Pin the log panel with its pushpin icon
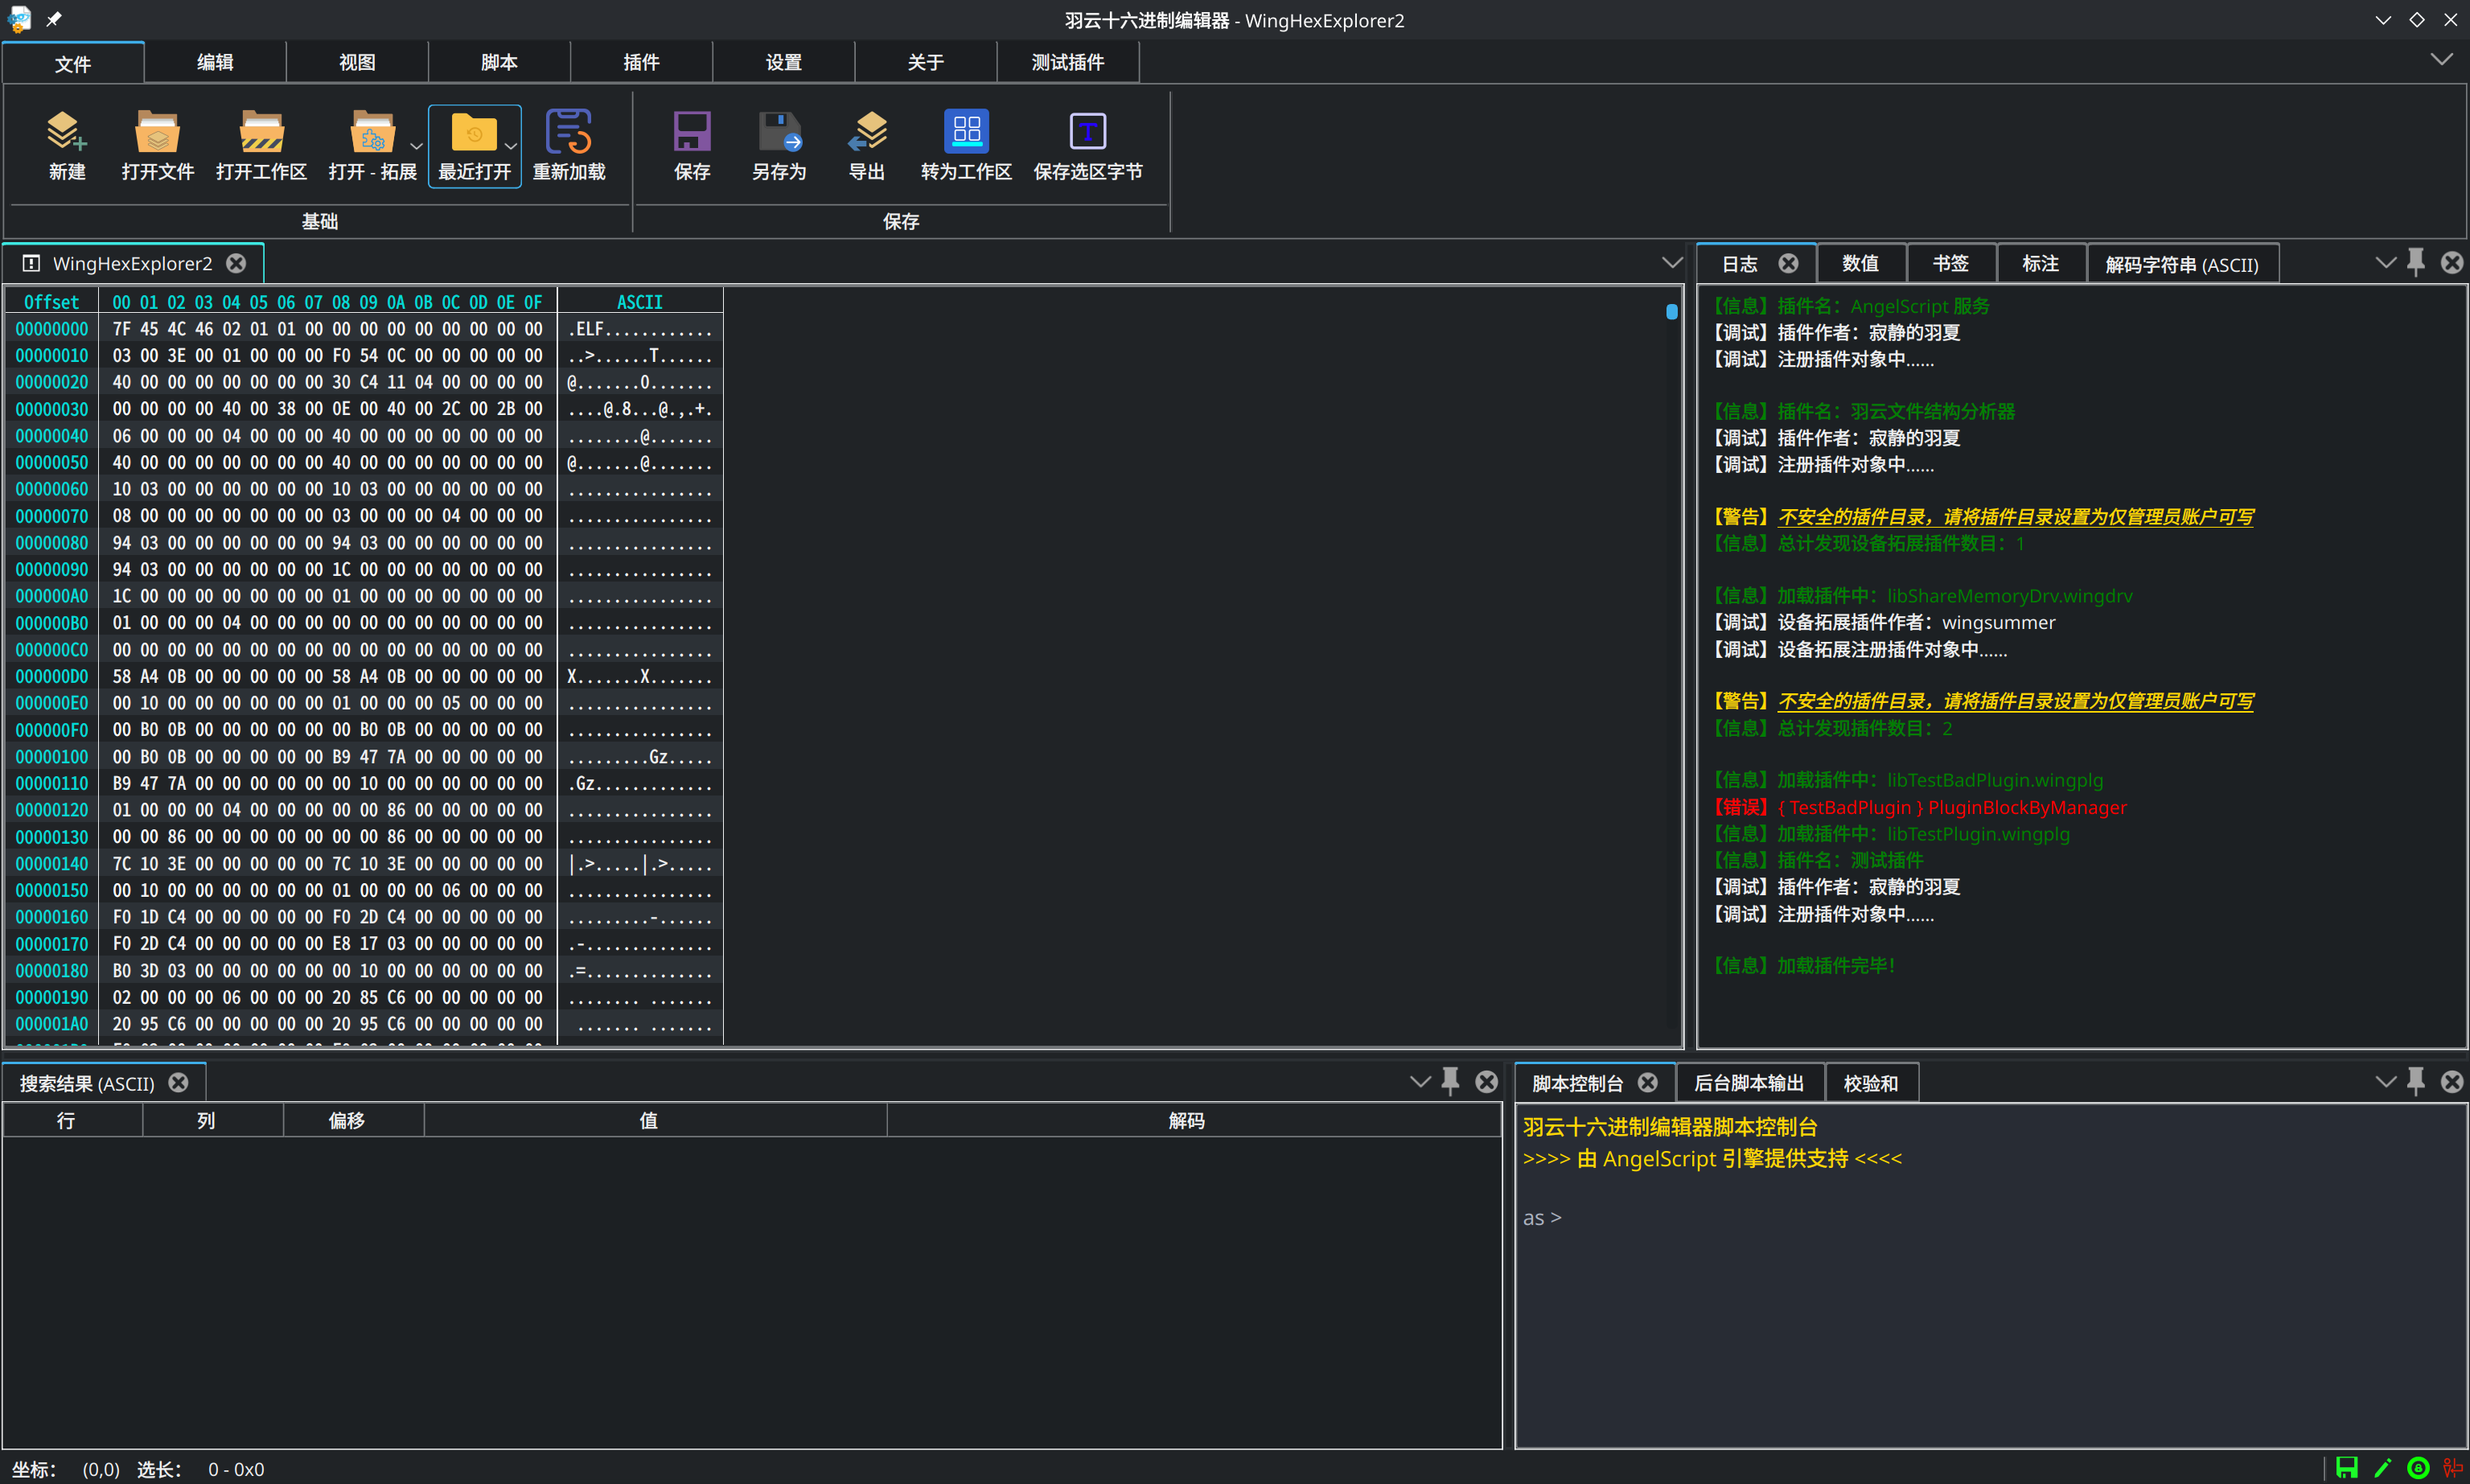The width and height of the screenshot is (2470, 1484). pos(2416,263)
